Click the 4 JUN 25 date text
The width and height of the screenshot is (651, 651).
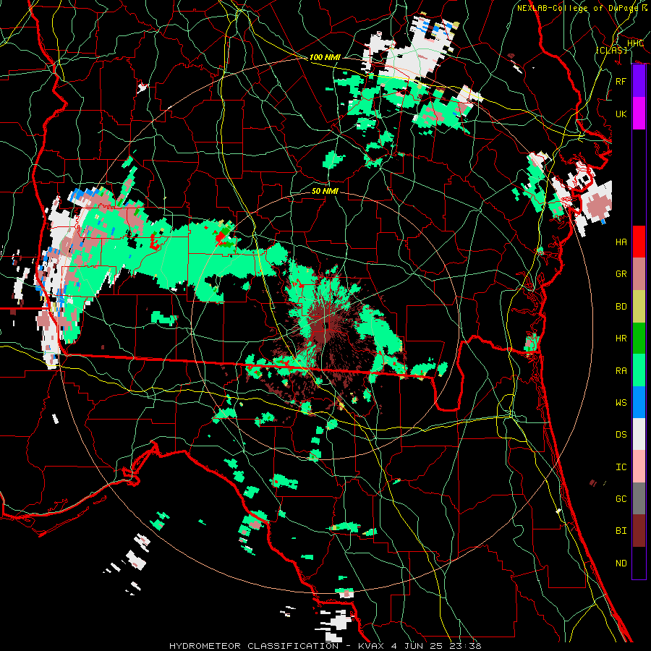pyautogui.click(x=417, y=646)
